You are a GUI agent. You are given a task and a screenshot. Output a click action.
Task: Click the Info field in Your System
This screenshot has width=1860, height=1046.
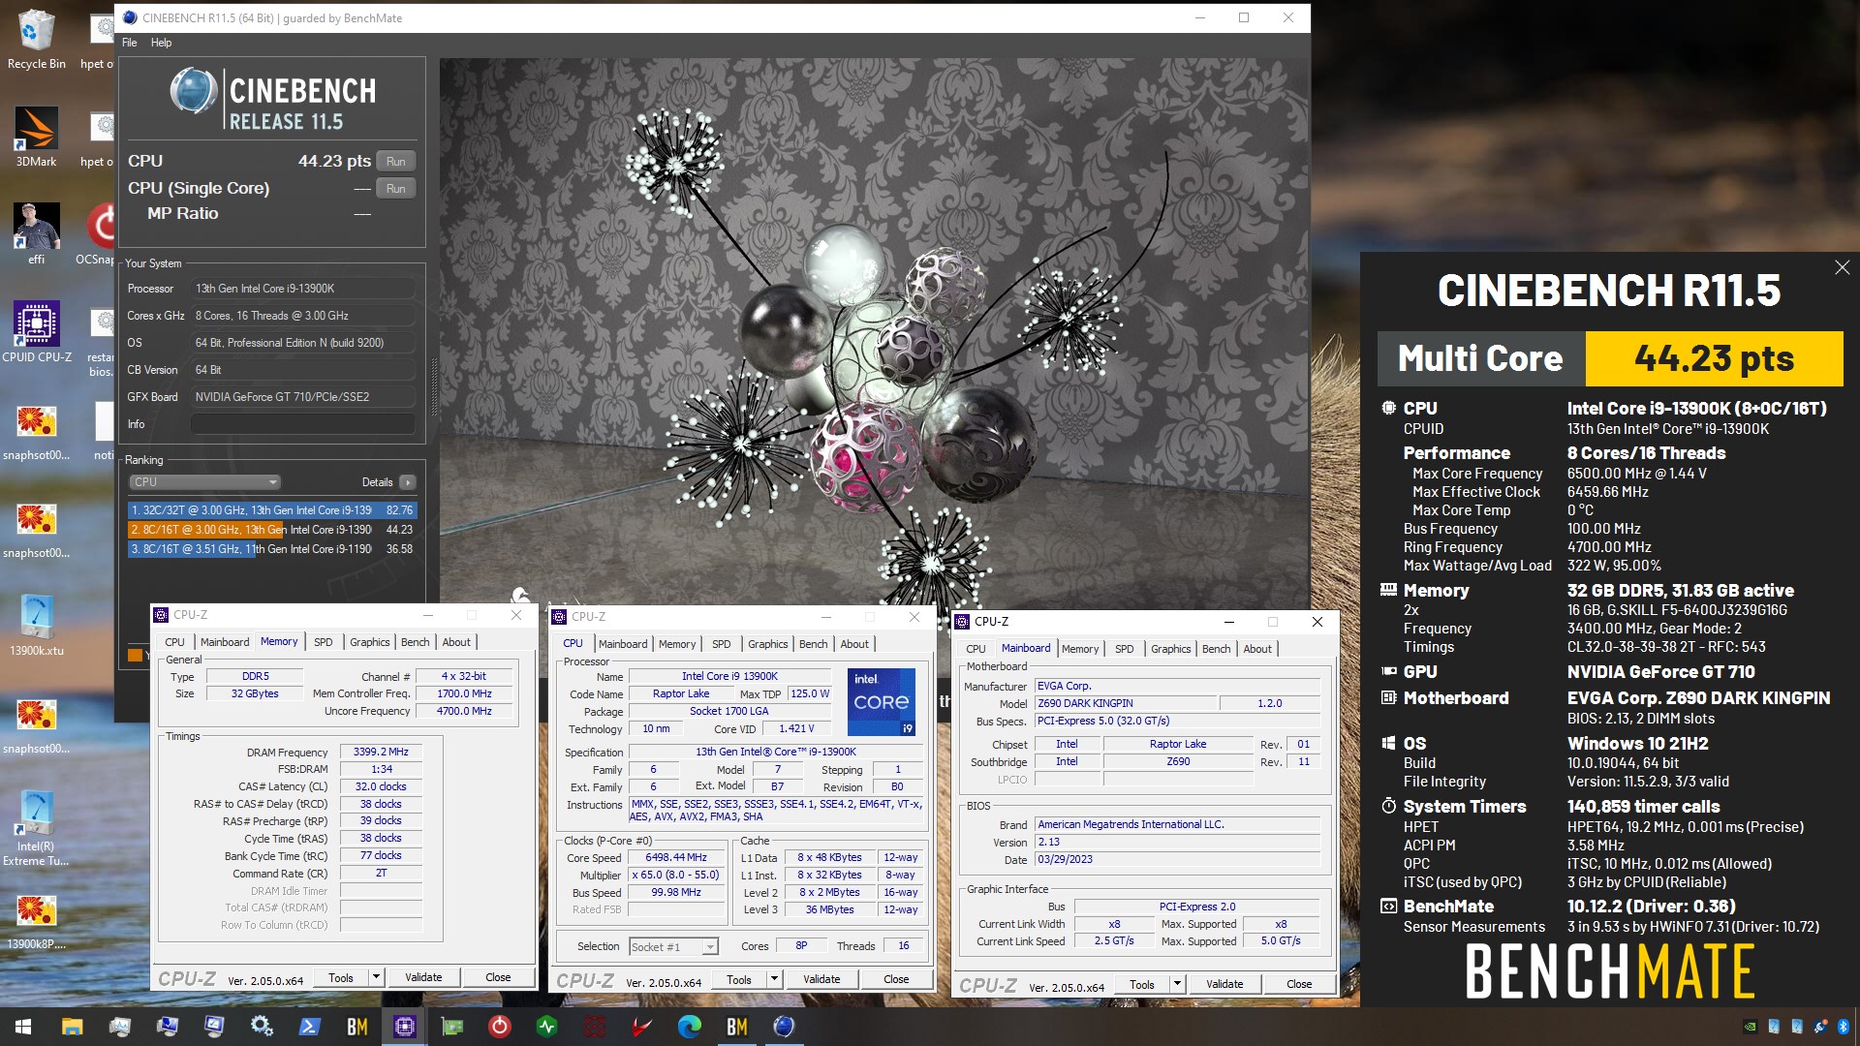pyautogui.click(x=302, y=424)
